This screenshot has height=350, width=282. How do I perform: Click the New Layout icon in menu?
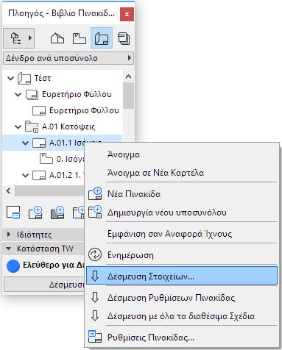[x=95, y=193]
